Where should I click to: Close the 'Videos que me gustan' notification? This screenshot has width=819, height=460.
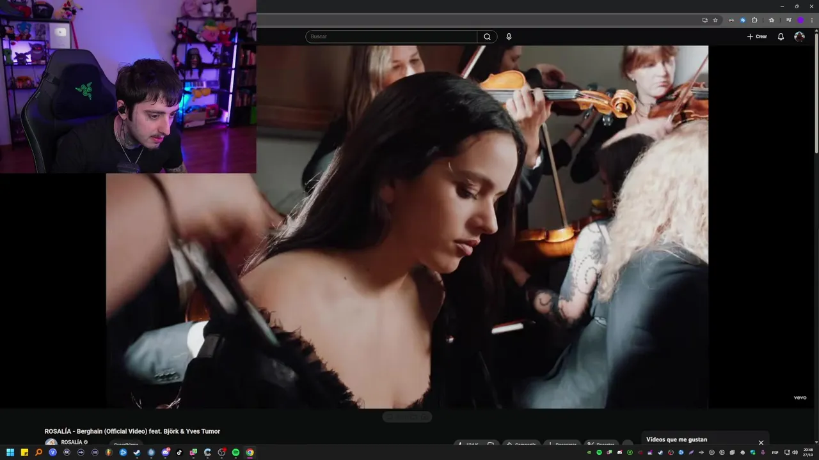pos(761,442)
